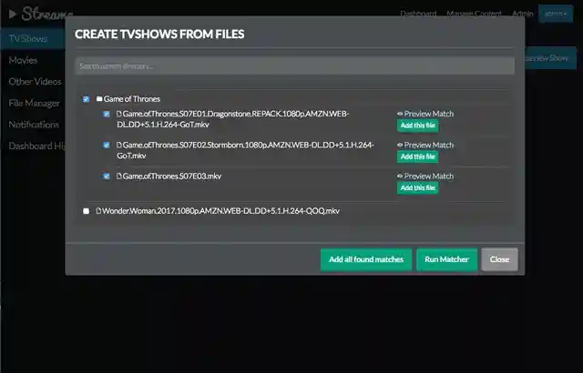
Task: Click Add all found matches button
Action: (x=366, y=259)
